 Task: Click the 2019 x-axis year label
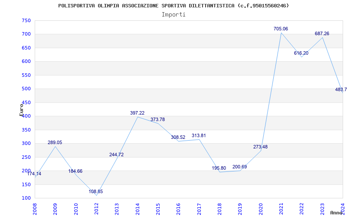tap(240, 209)
